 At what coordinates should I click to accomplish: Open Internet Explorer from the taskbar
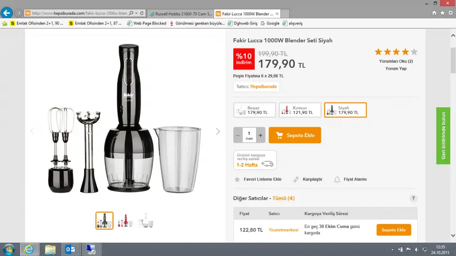29,249
